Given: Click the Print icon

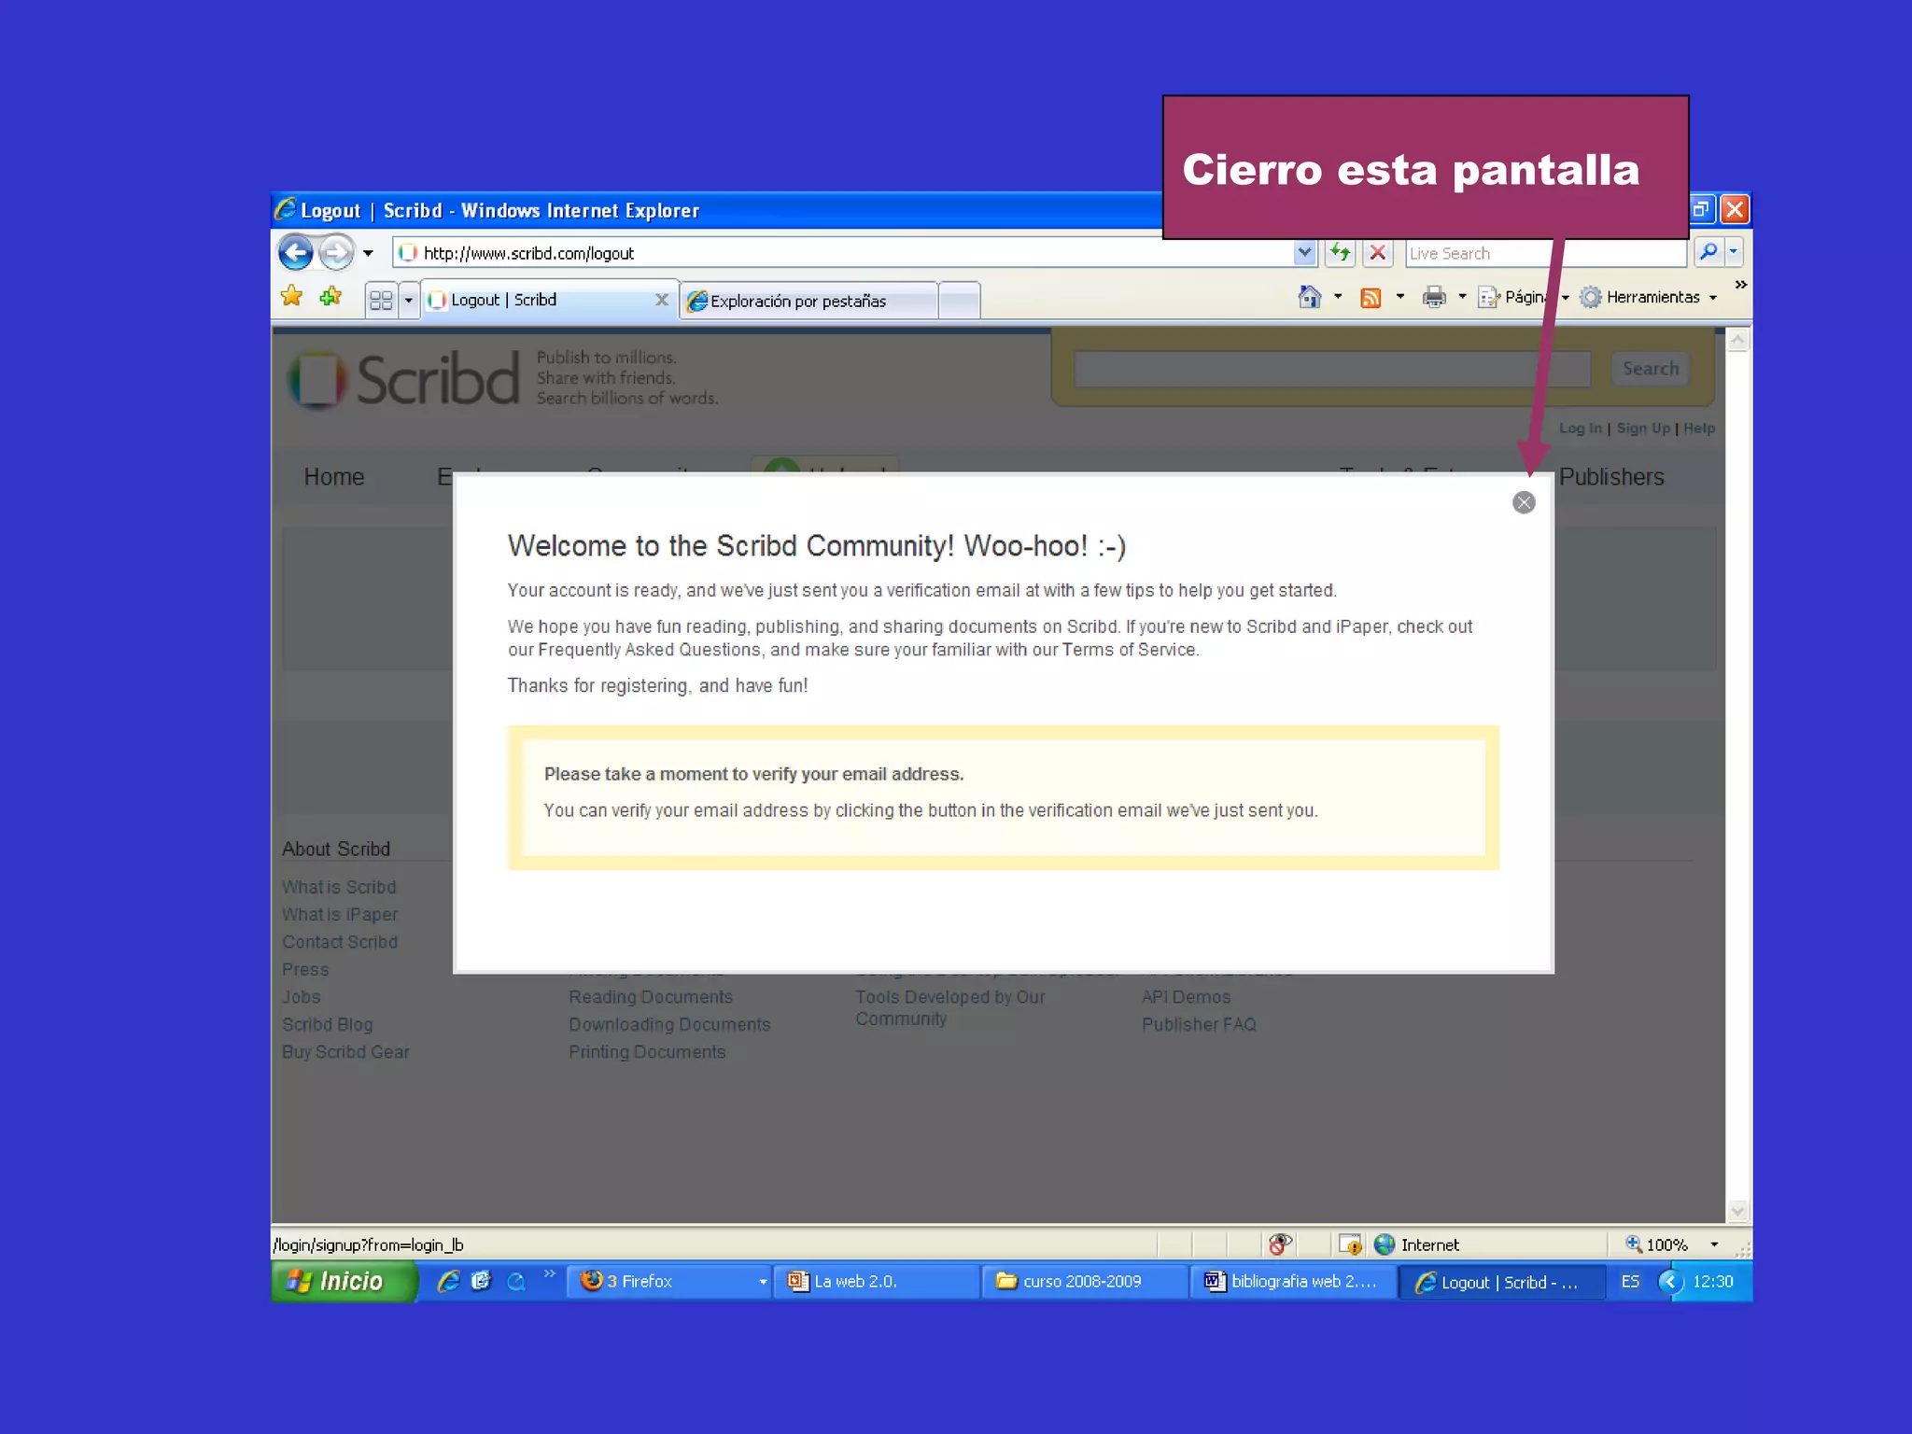Looking at the screenshot, I should pyautogui.click(x=1434, y=297).
